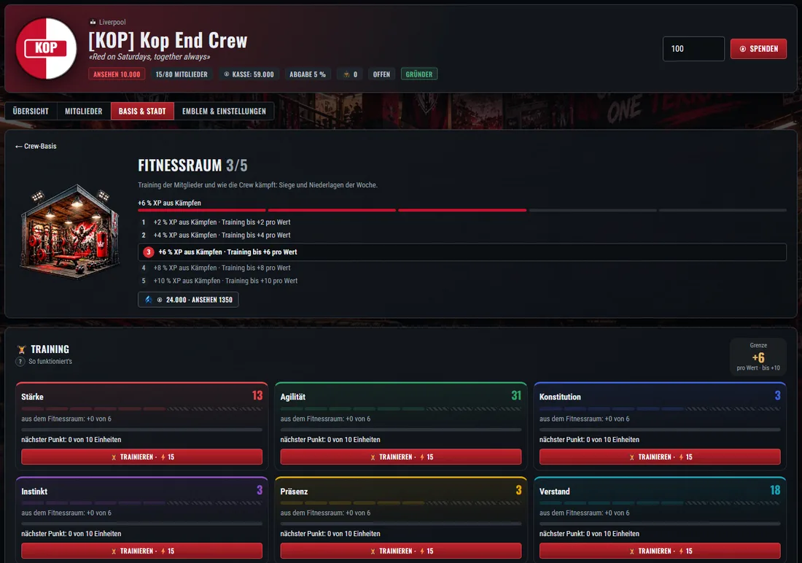Click the dumbbell icon beside the TRAINING heading
The image size is (802, 563).
click(x=21, y=349)
